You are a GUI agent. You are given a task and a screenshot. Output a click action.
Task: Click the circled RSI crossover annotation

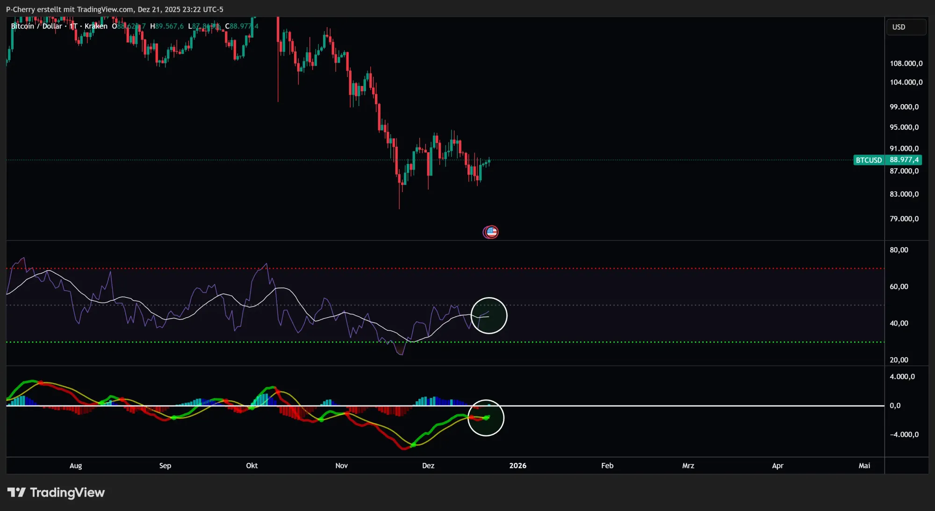(x=489, y=316)
